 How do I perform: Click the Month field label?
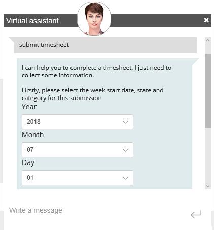[33, 135]
